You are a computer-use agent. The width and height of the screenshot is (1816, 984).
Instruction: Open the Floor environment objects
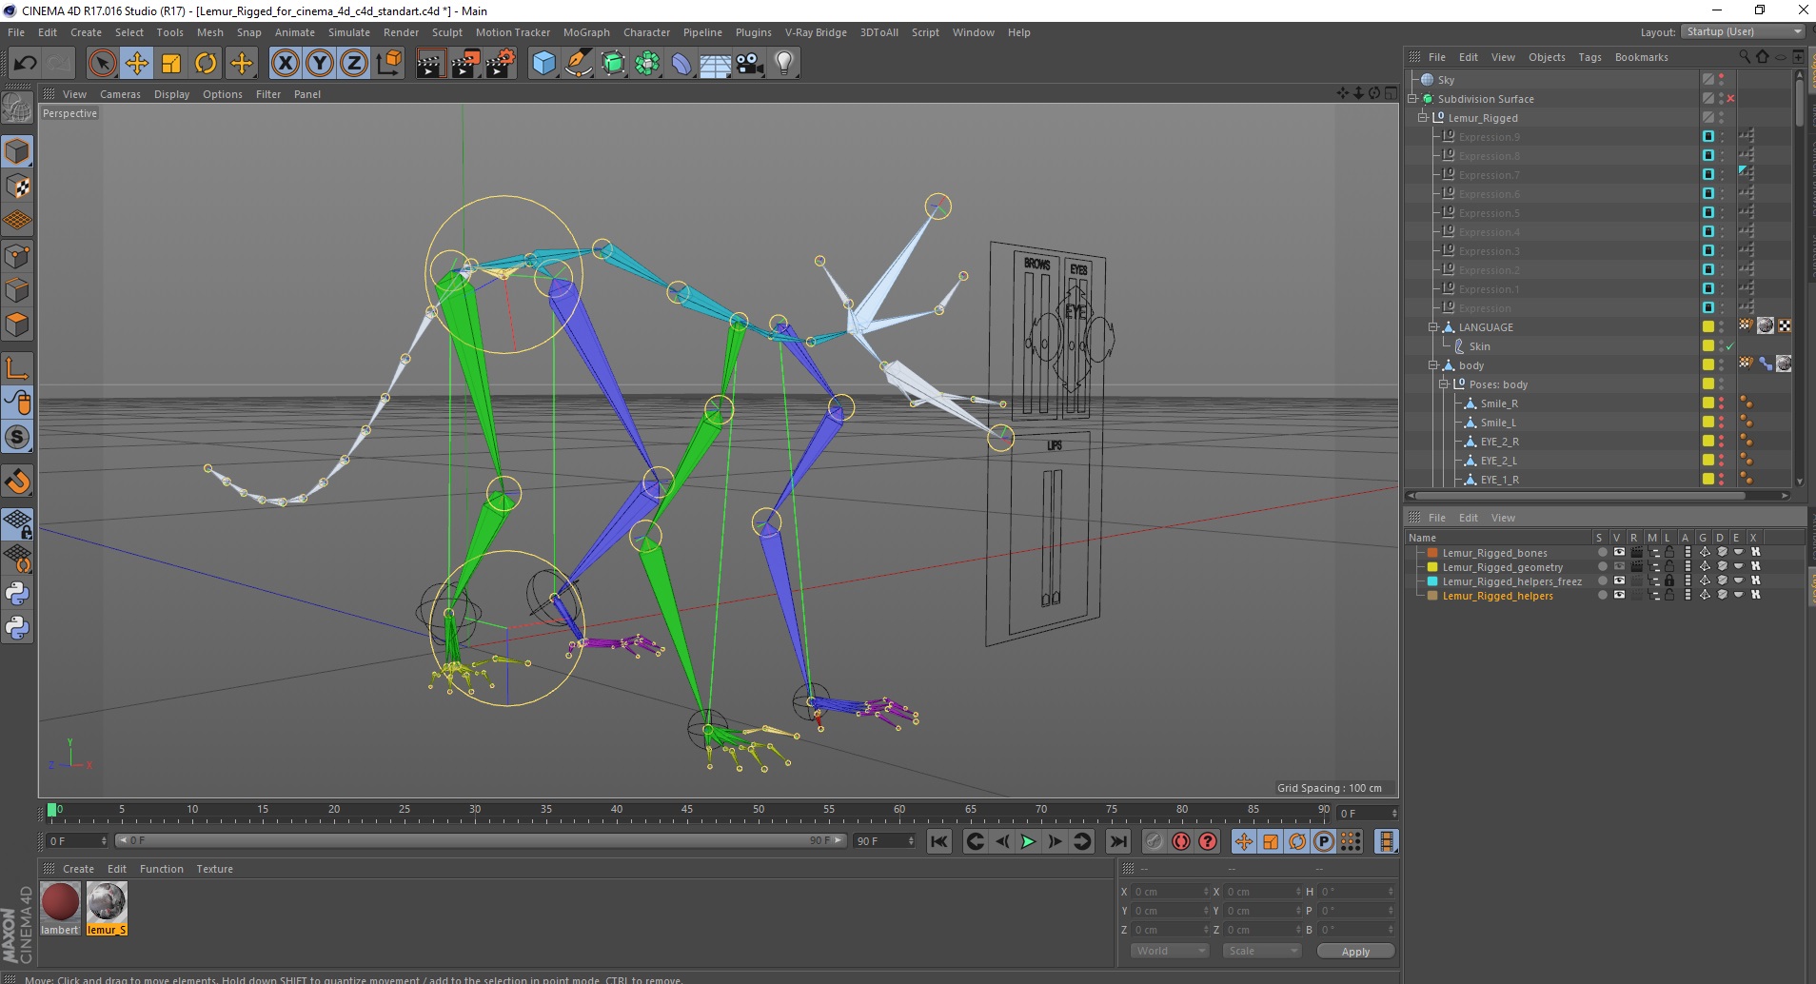tap(716, 64)
